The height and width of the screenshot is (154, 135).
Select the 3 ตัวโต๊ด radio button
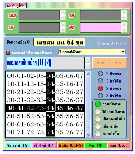pos(100,81)
